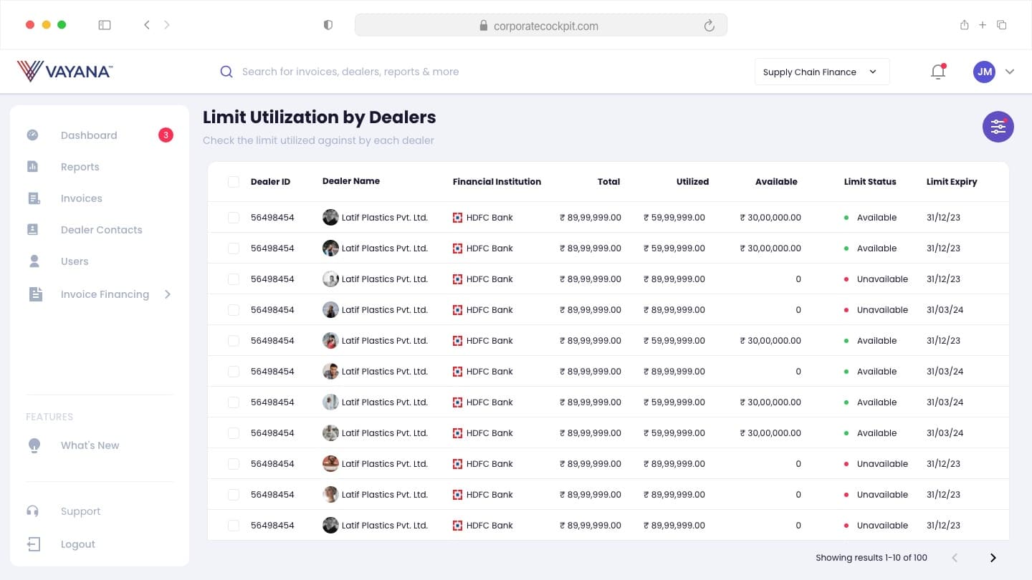
Task: Click the JM user avatar
Action: pyautogui.click(x=984, y=72)
